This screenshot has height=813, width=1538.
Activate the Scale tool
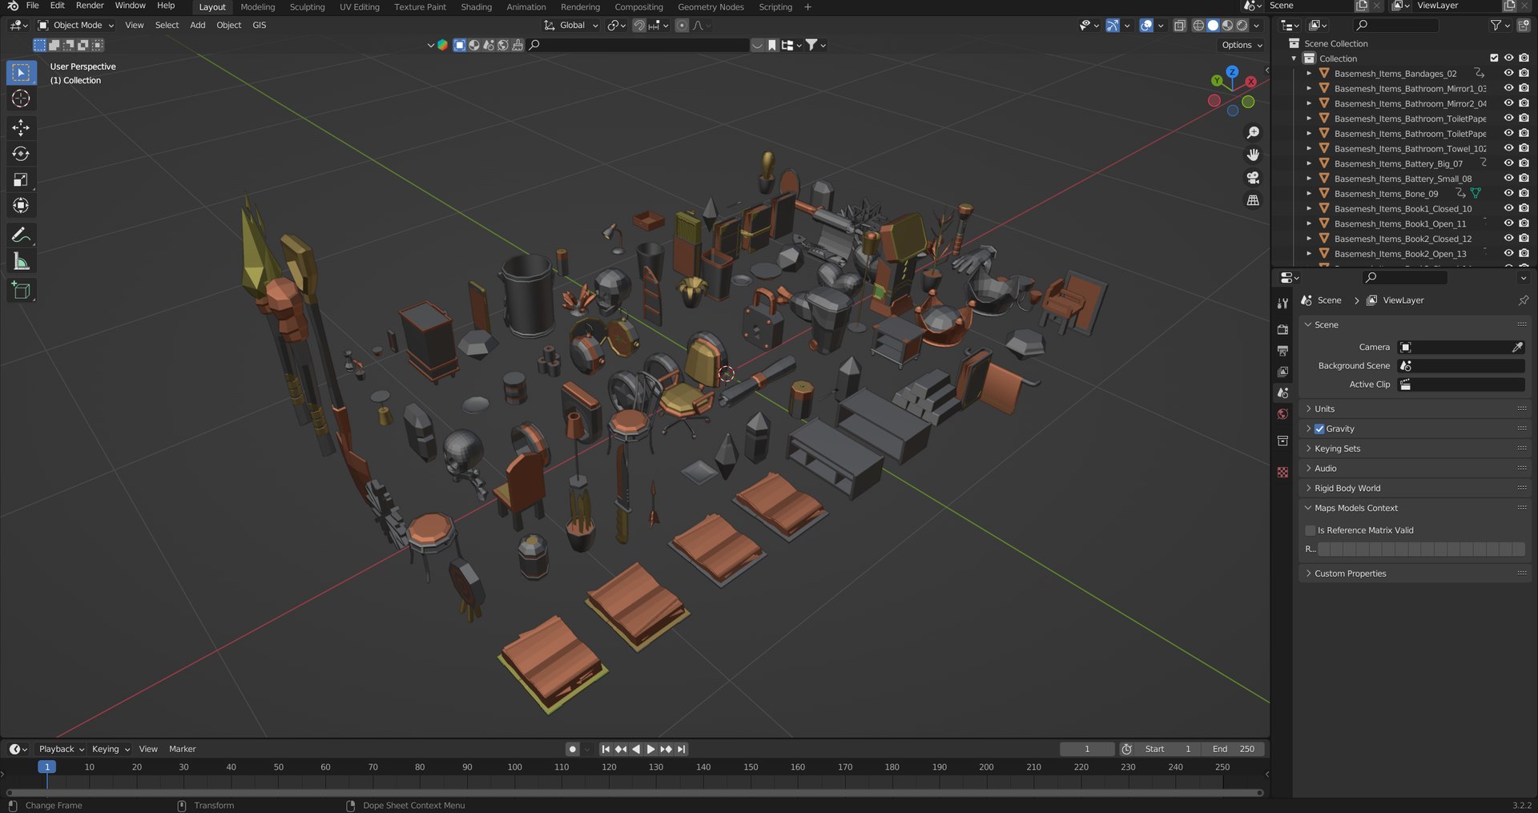click(21, 179)
